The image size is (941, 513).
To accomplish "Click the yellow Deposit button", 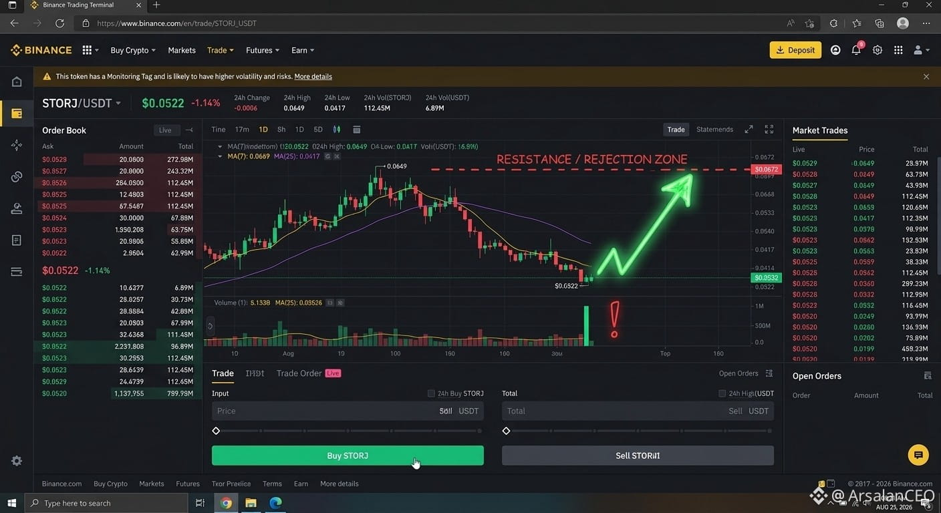I will [795, 50].
